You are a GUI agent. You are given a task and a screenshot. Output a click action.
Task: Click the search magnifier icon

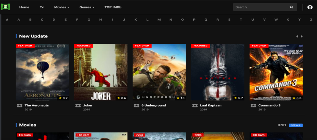coord(291,7)
